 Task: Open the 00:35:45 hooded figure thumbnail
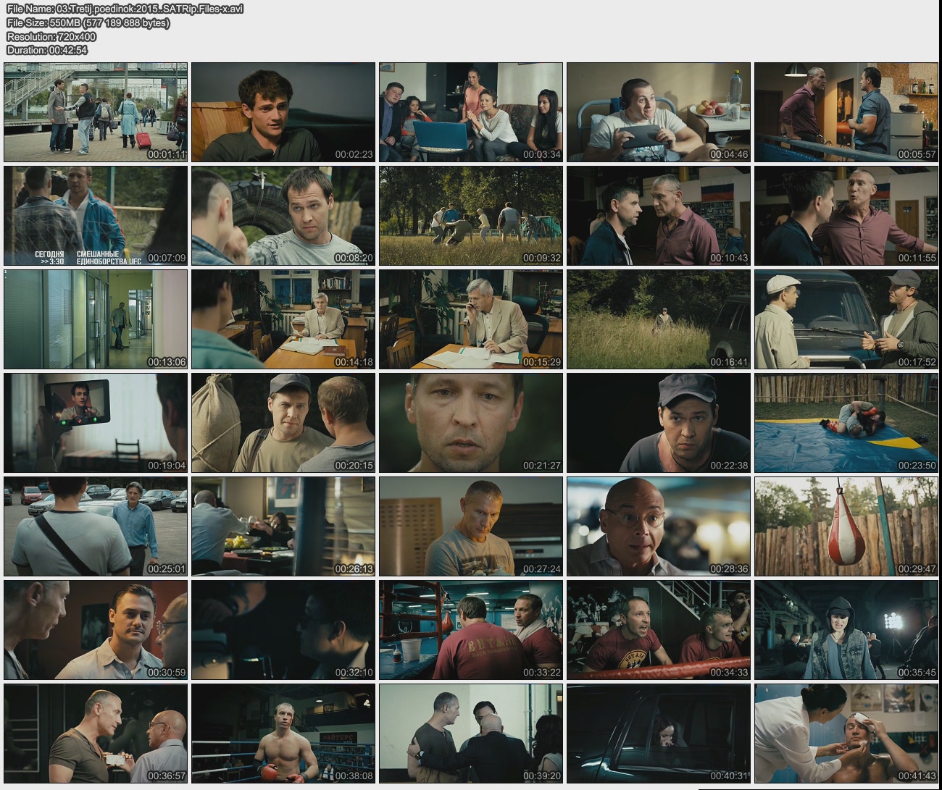(846, 630)
